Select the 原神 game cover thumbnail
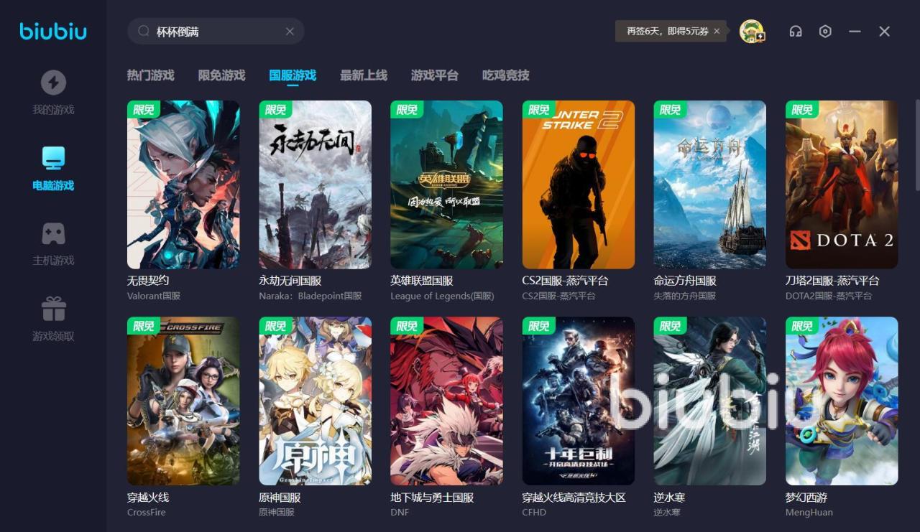Viewport: 920px width, 532px height. point(315,401)
